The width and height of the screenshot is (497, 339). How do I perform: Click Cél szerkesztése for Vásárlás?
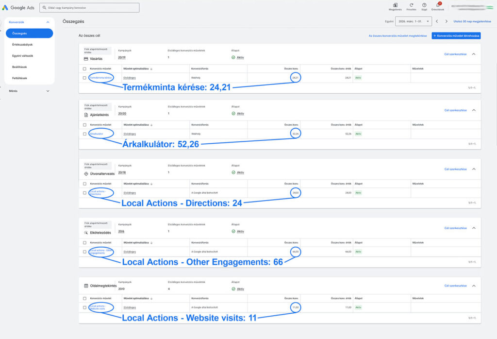455,54
